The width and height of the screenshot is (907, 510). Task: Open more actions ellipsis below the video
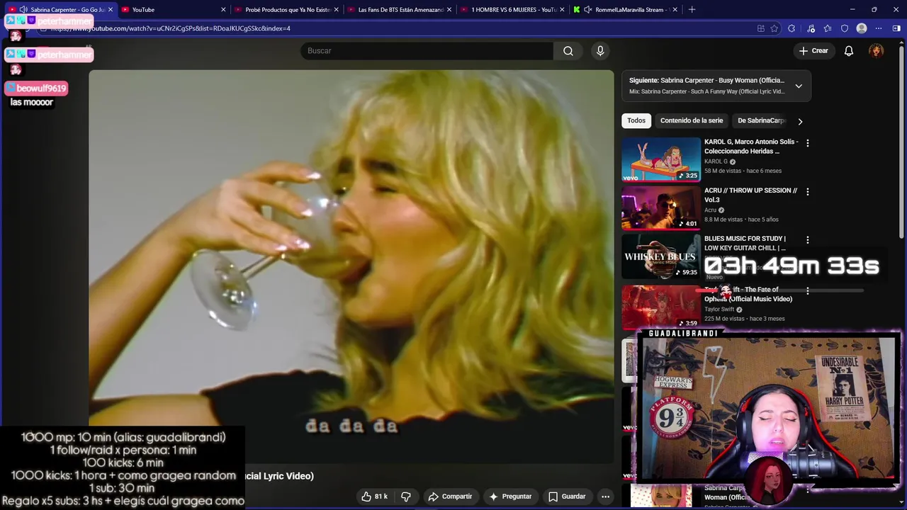click(606, 497)
